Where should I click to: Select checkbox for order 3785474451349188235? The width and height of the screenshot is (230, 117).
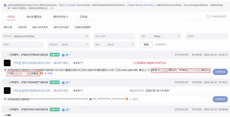pyautogui.click(x=5, y=109)
